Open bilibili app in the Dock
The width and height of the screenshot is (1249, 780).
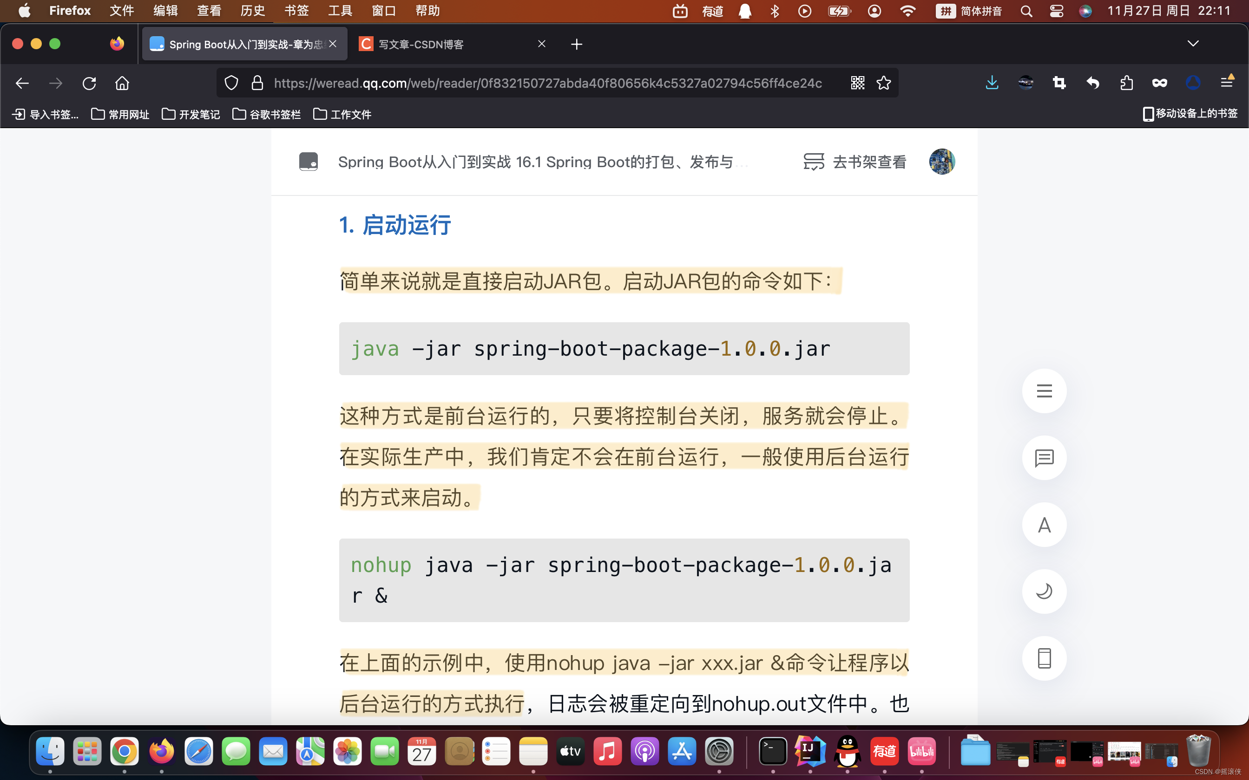coord(921,751)
